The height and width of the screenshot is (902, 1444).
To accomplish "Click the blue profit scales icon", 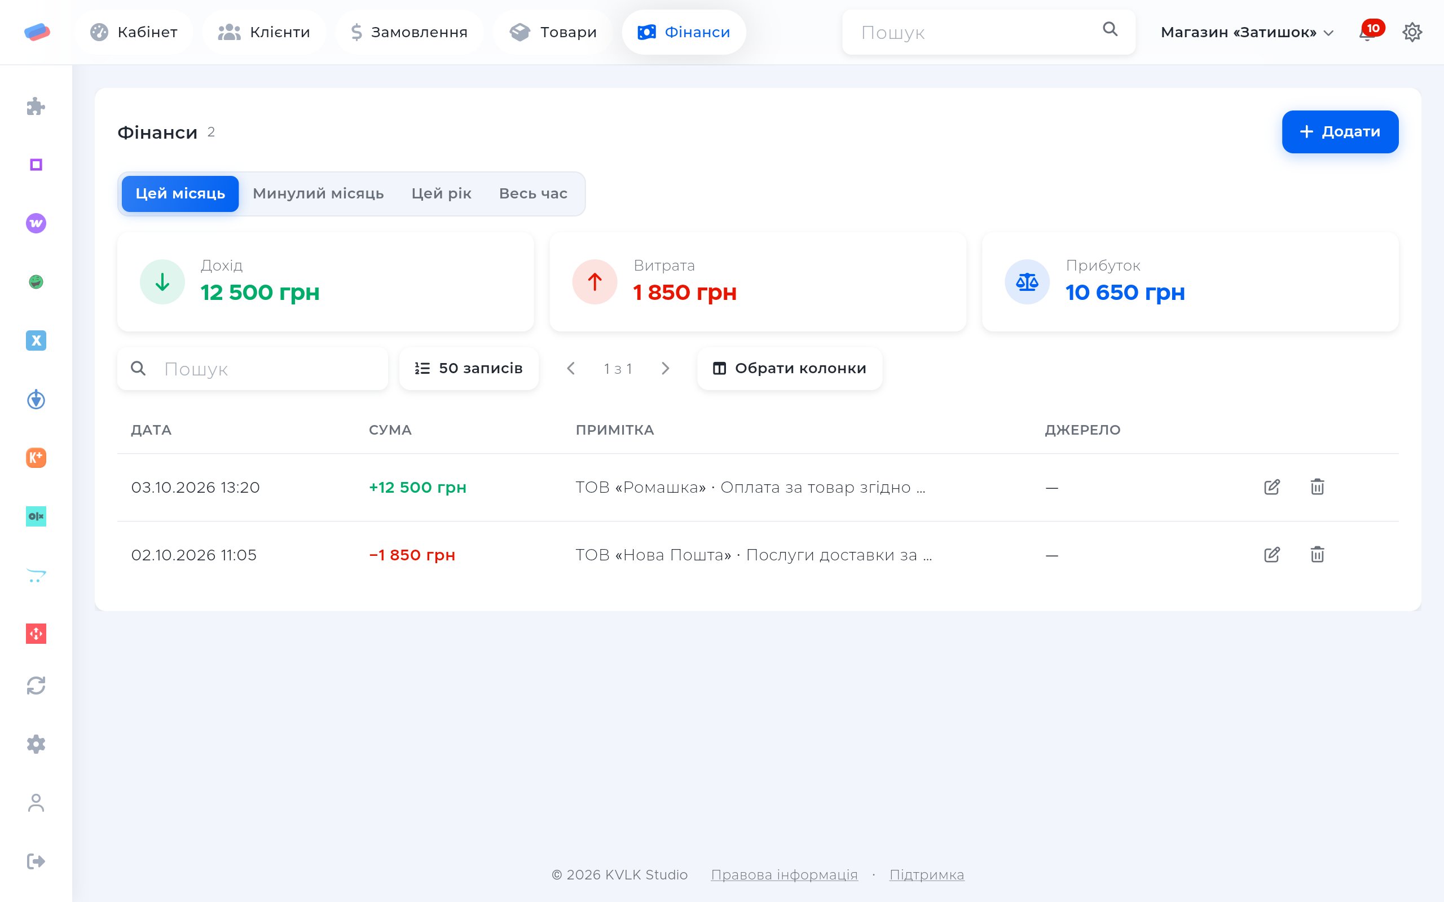I will [1027, 281].
